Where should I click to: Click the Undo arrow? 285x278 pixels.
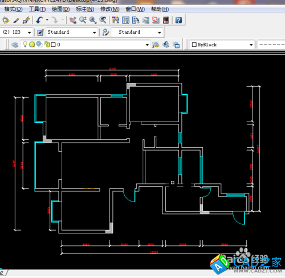coord(39,20)
